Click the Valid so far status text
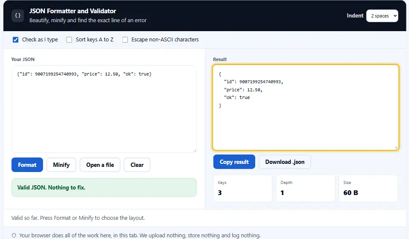The image size is (409, 239). 78,218
